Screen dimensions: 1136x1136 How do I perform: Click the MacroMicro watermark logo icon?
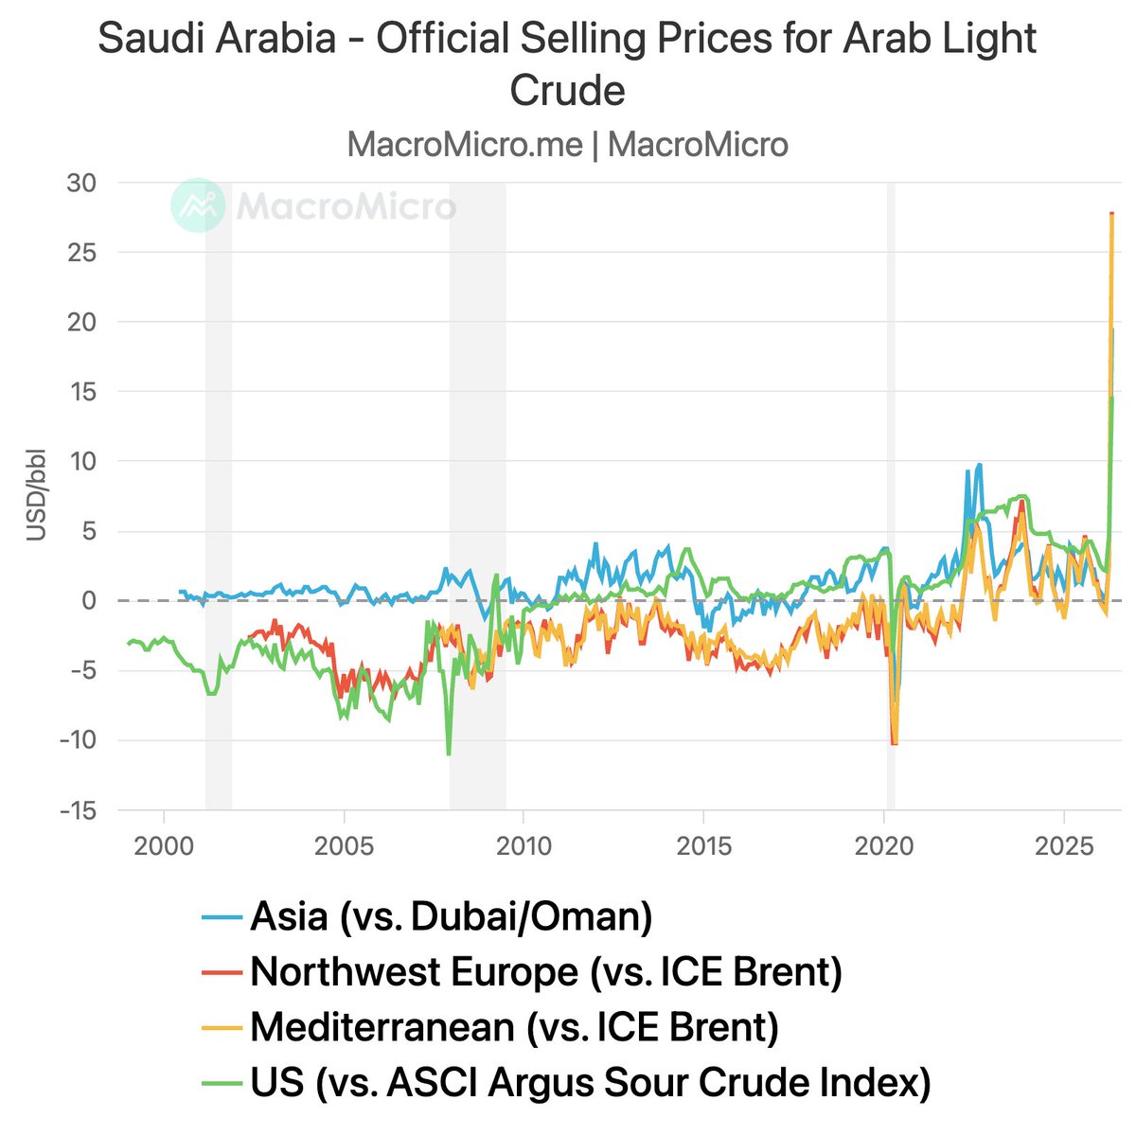point(197,204)
